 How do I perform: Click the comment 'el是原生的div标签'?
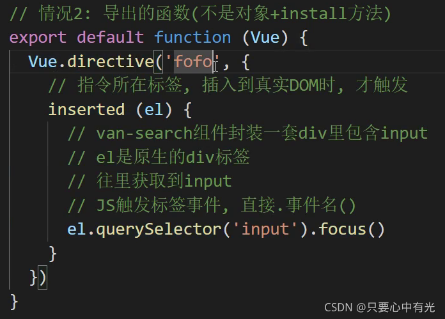tap(159, 157)
